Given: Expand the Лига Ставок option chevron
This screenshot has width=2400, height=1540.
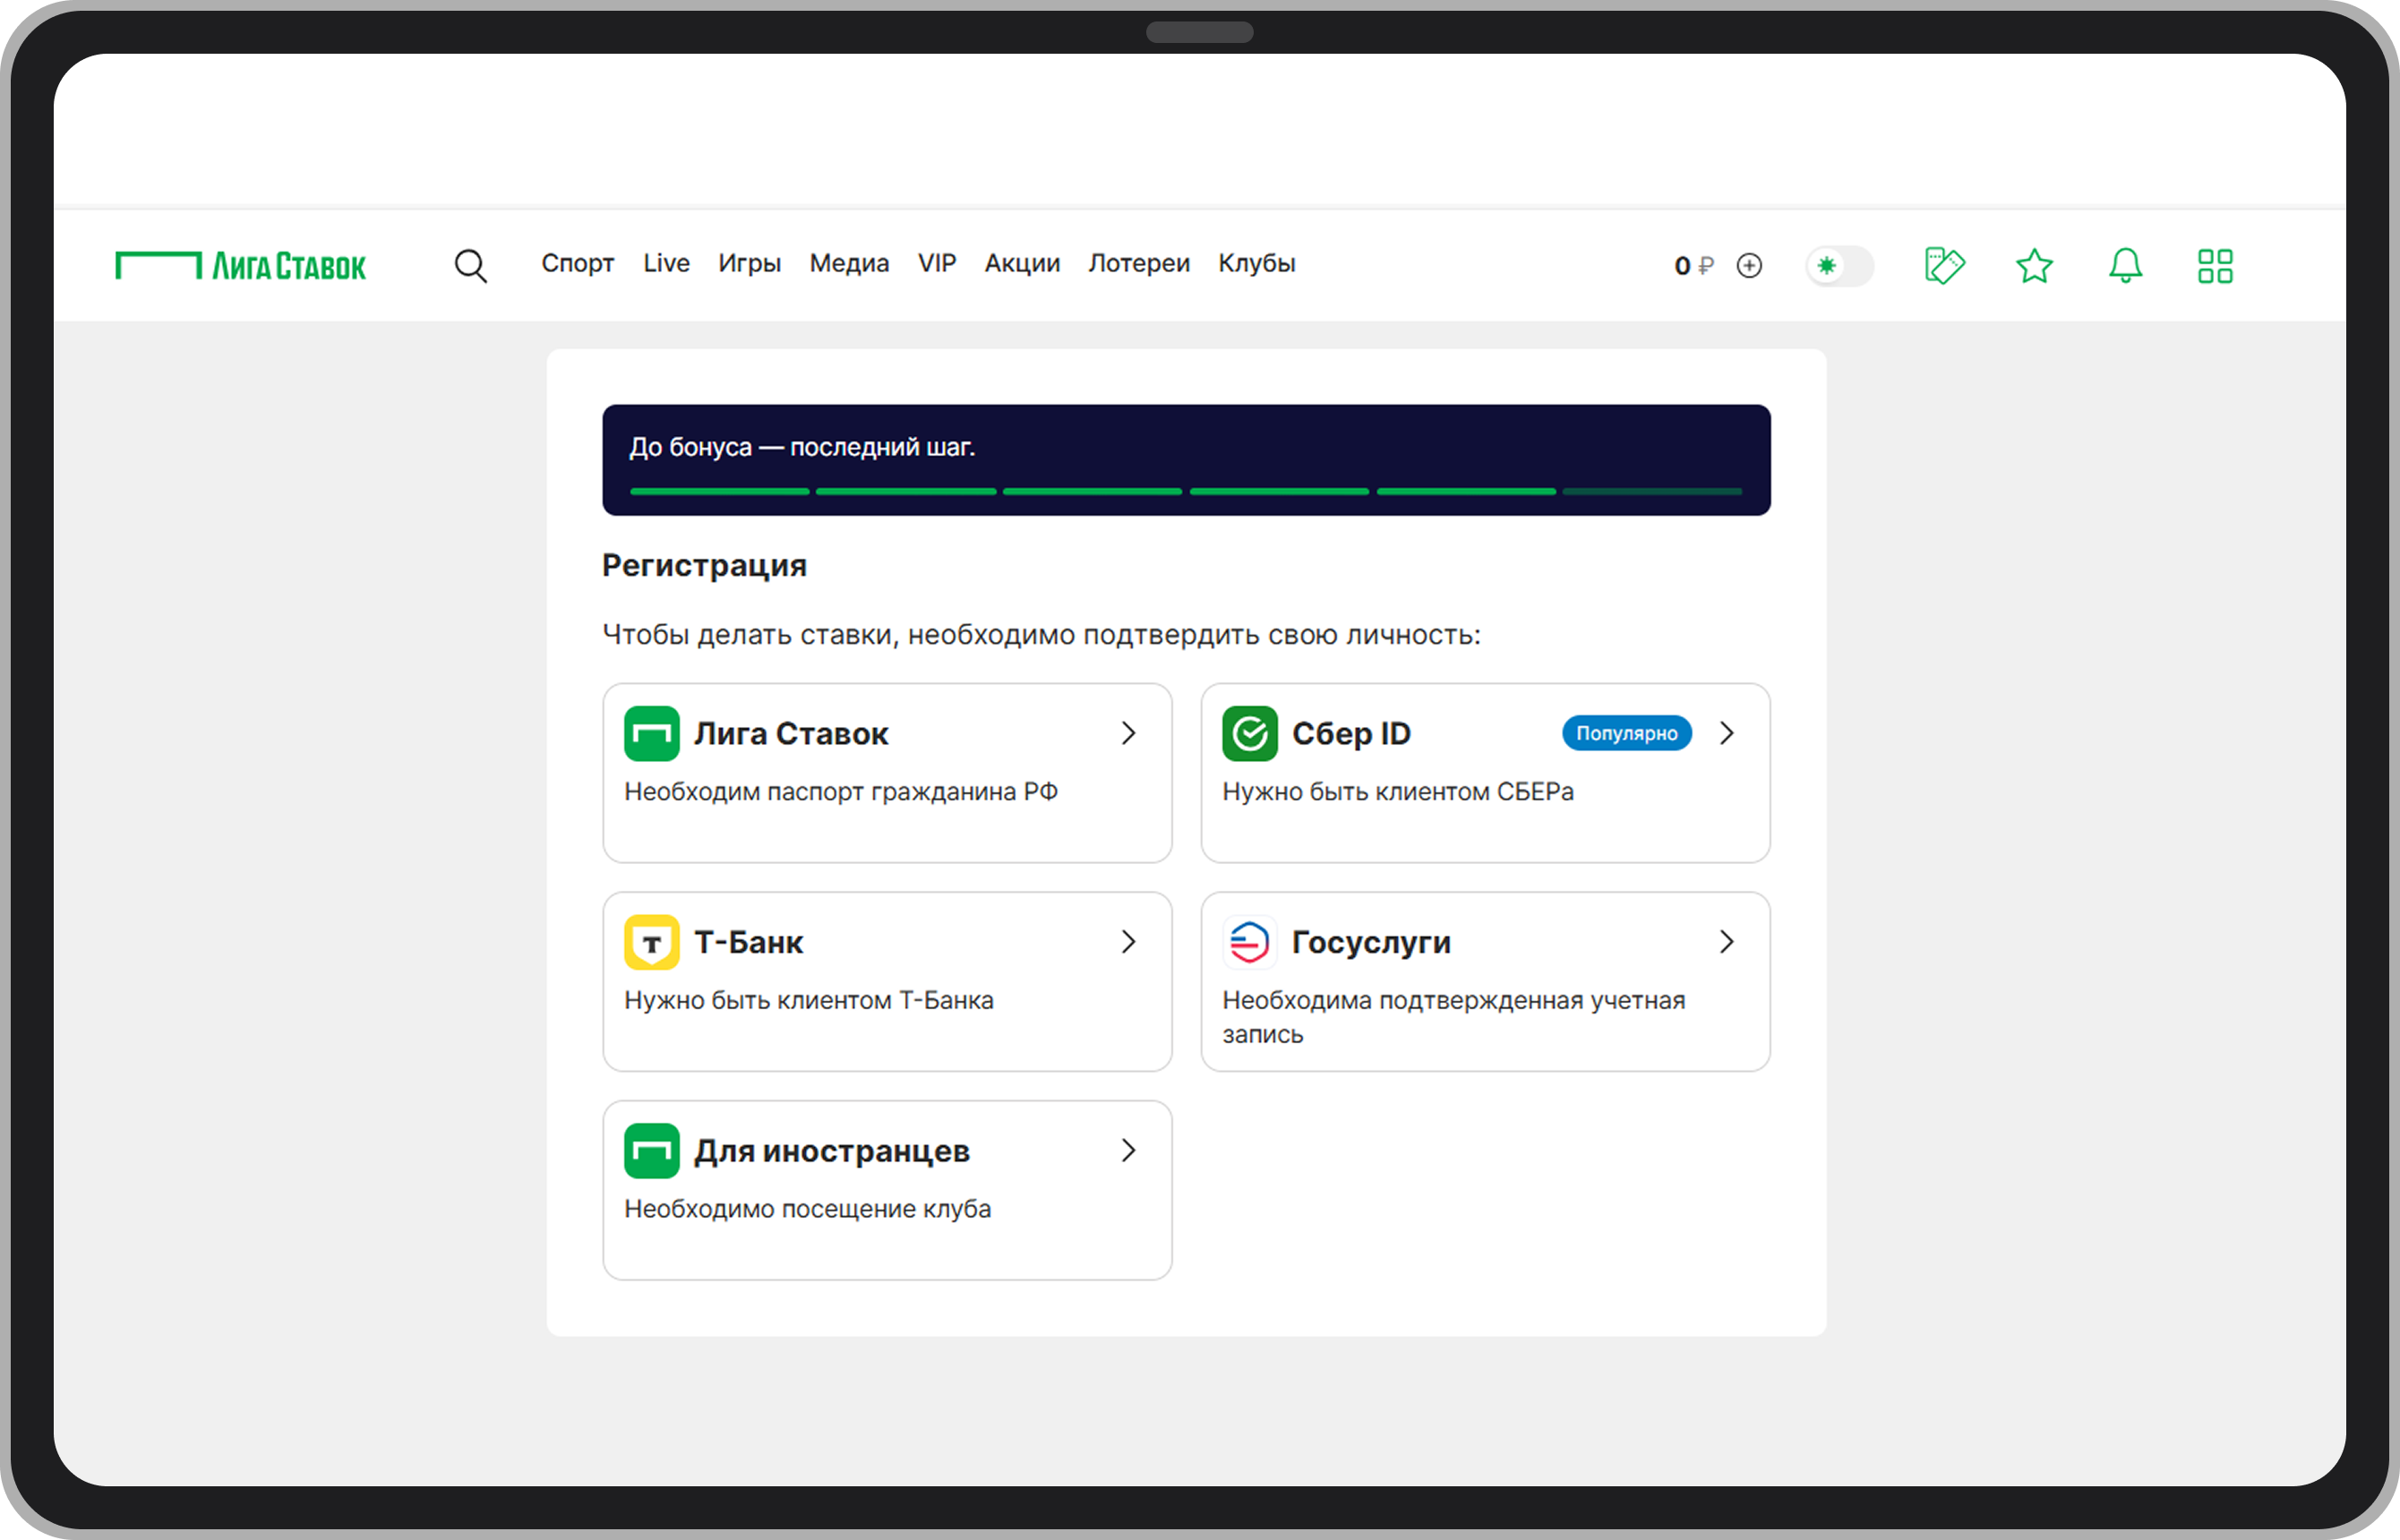Looking at the screenshot, I should (1128, 733).
